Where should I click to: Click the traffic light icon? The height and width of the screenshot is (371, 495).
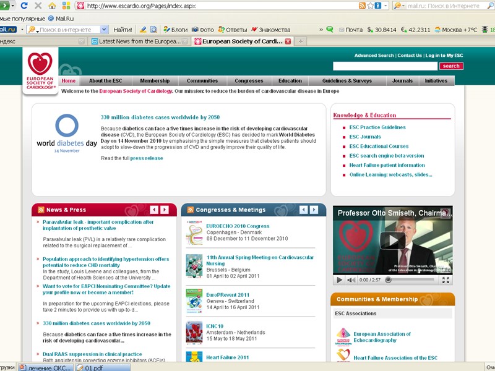485,30
